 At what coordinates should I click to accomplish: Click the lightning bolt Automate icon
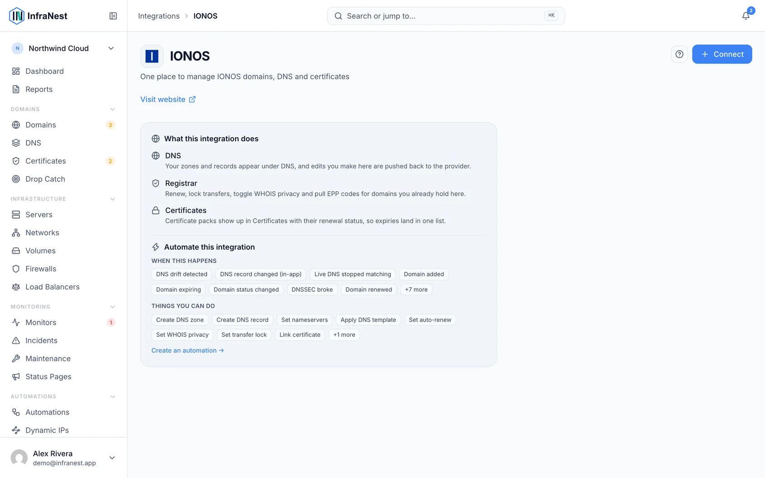pos(155,247)
